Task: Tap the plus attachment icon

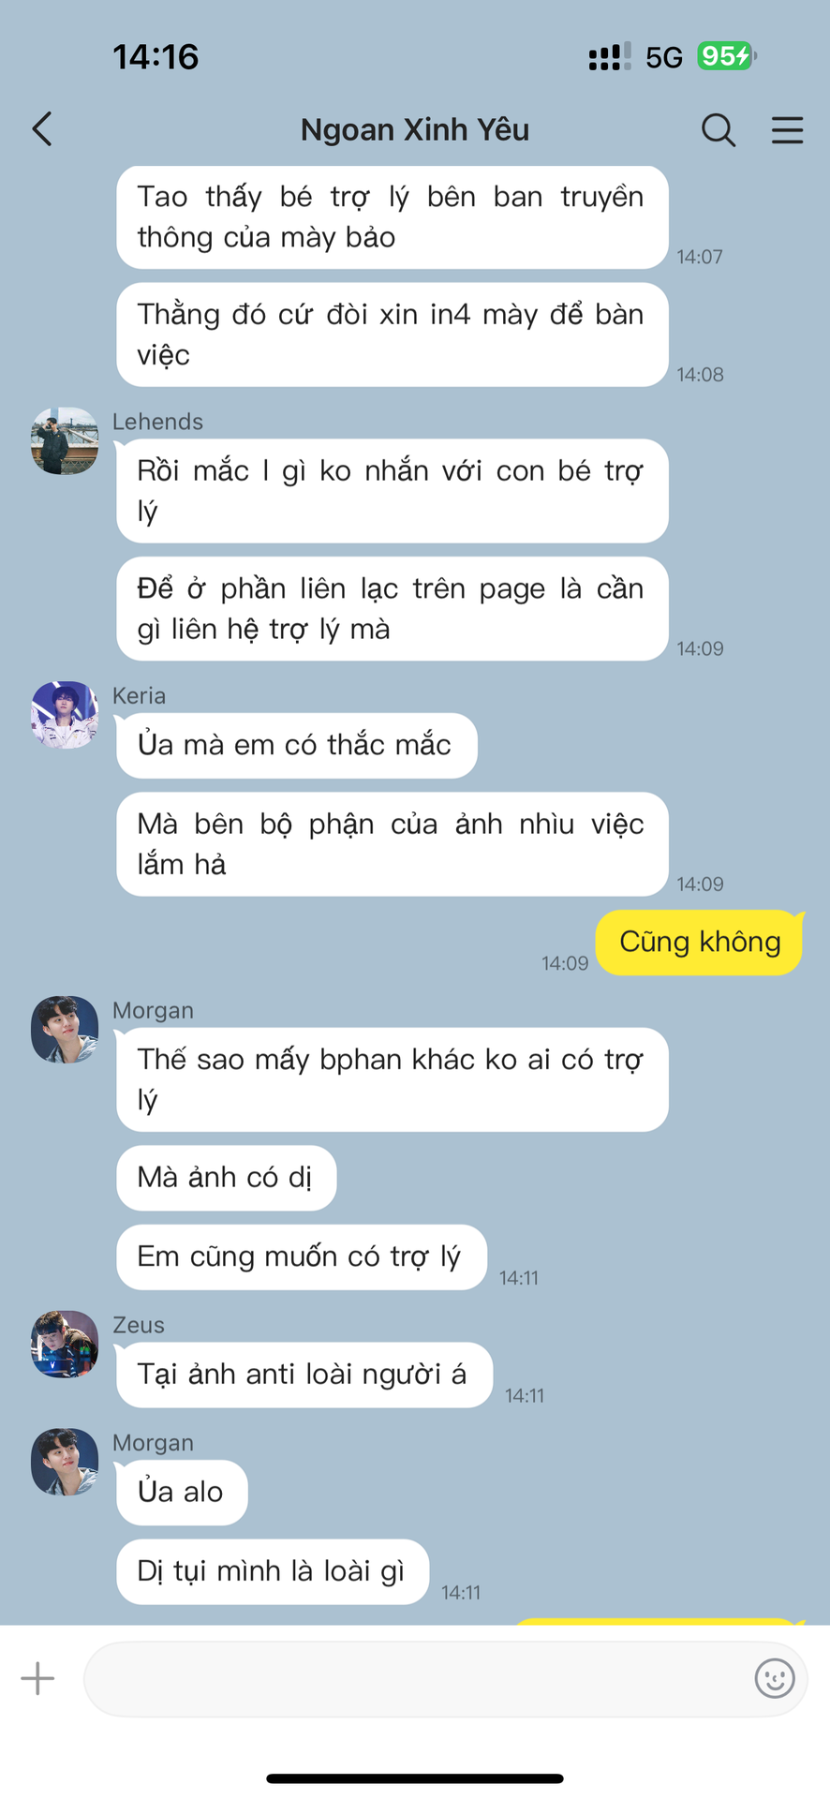Action: [x=38, y=1678]
